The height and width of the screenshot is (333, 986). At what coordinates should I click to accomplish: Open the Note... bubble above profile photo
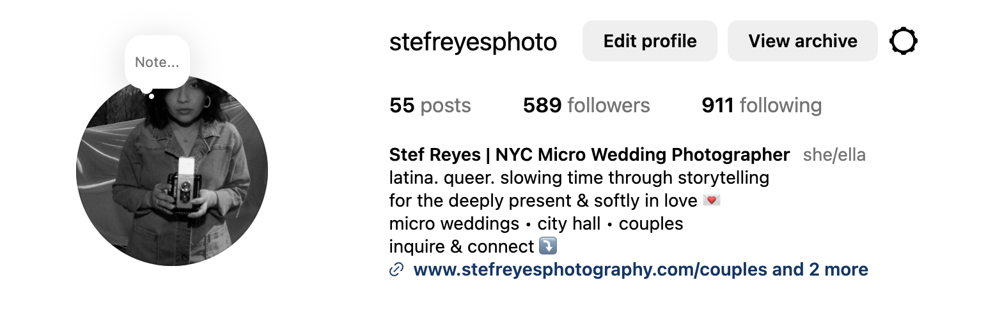tap(157, 63)
